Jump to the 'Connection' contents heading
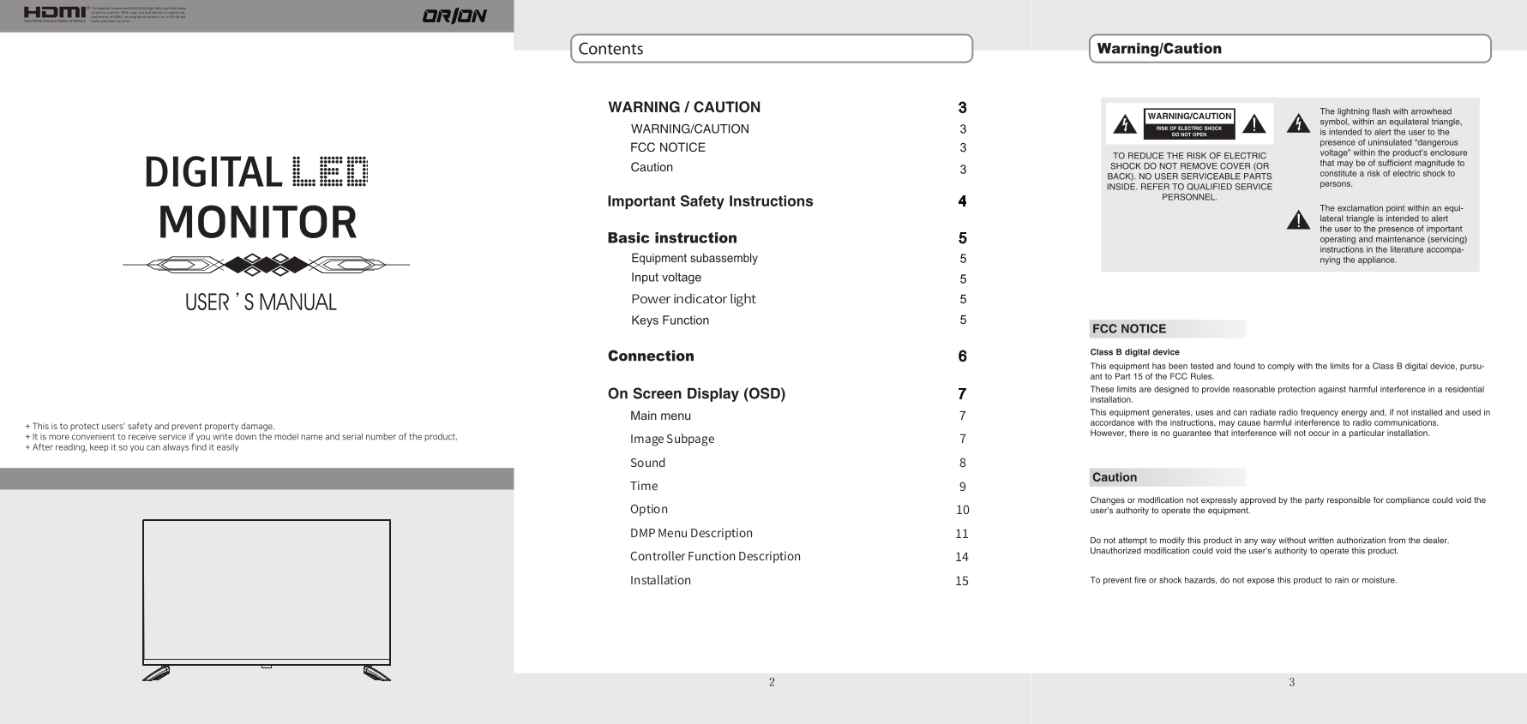This screenshot has height=724, width=1527. (x=651, y=356)
